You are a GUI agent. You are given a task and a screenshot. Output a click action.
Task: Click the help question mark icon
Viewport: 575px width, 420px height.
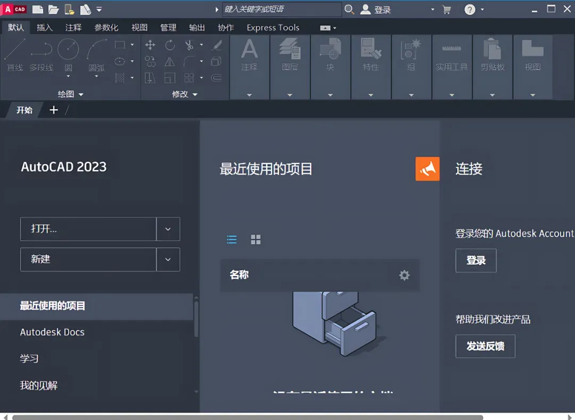(470, 10)
